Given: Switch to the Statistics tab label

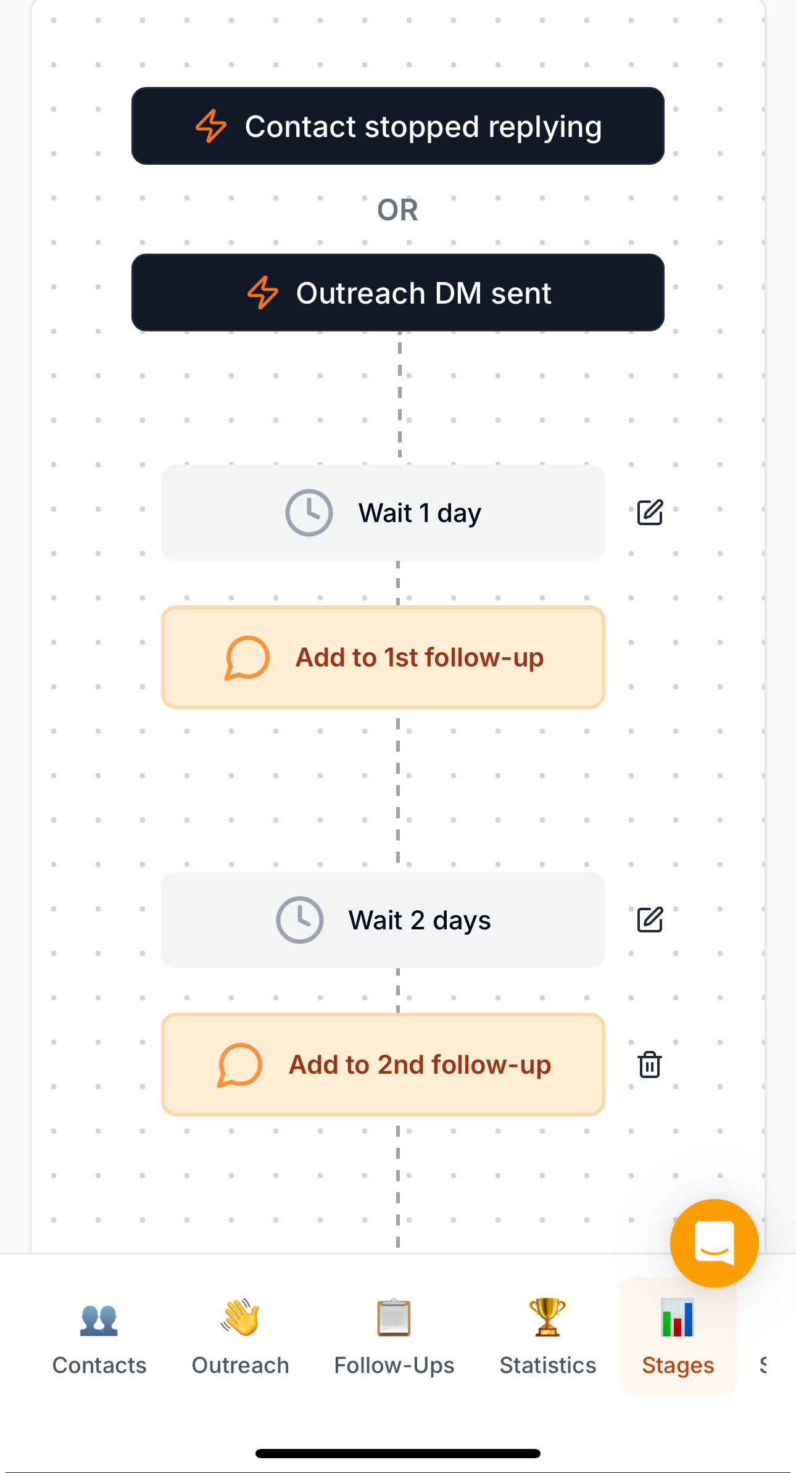Looking at the screenshot, I should [547, 1366].
